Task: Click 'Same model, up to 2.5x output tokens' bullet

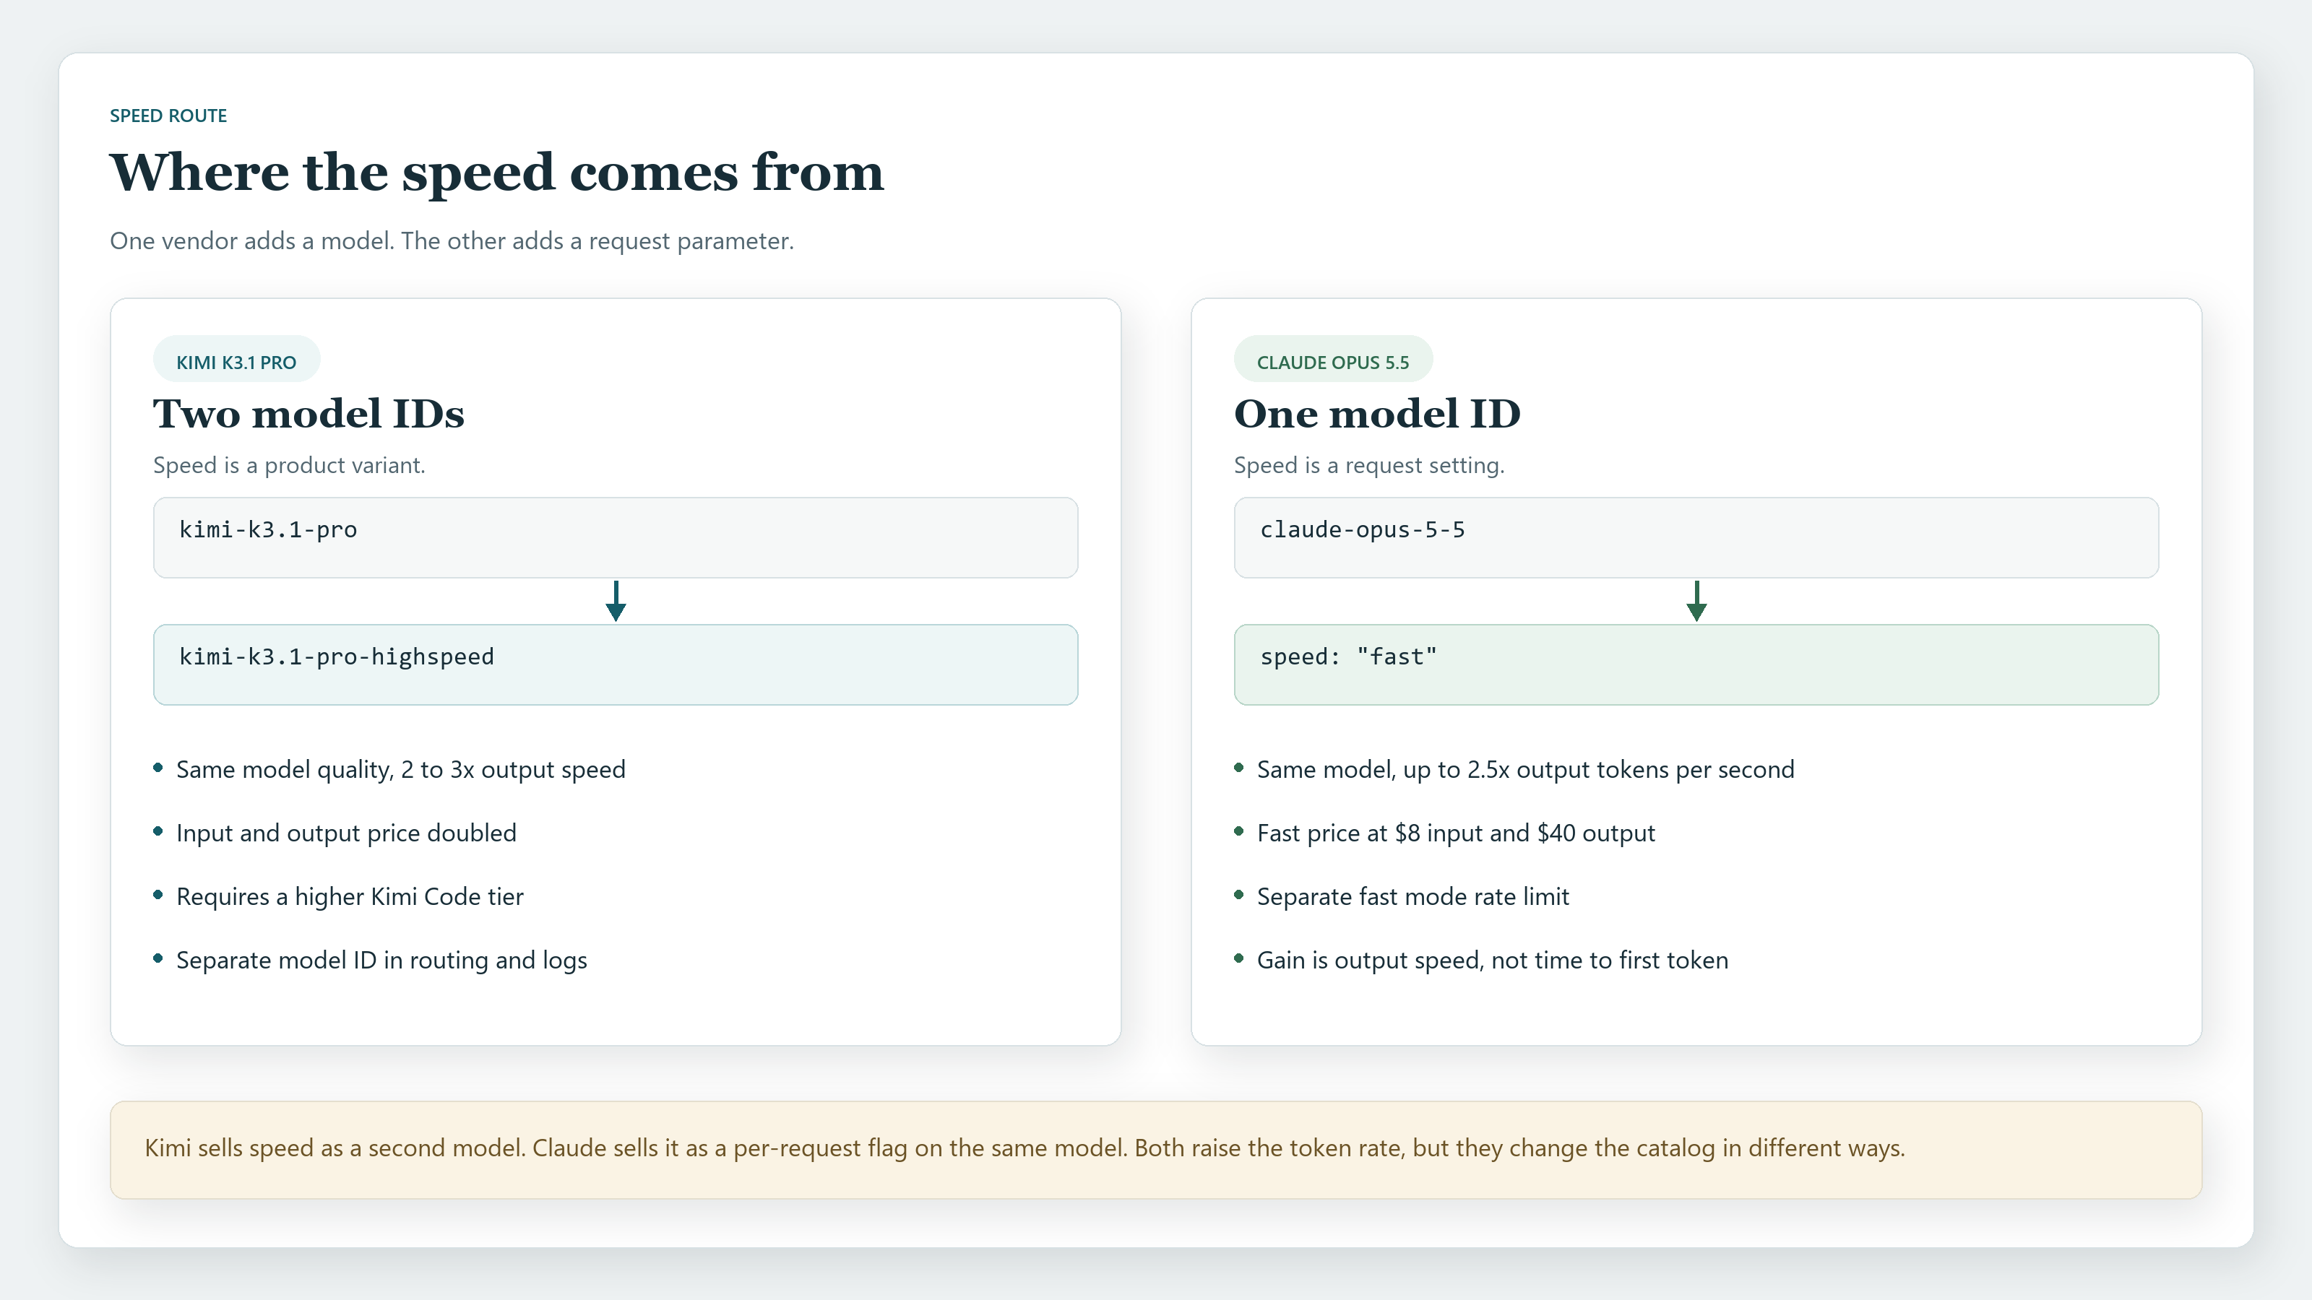Action: (1525, 770)
